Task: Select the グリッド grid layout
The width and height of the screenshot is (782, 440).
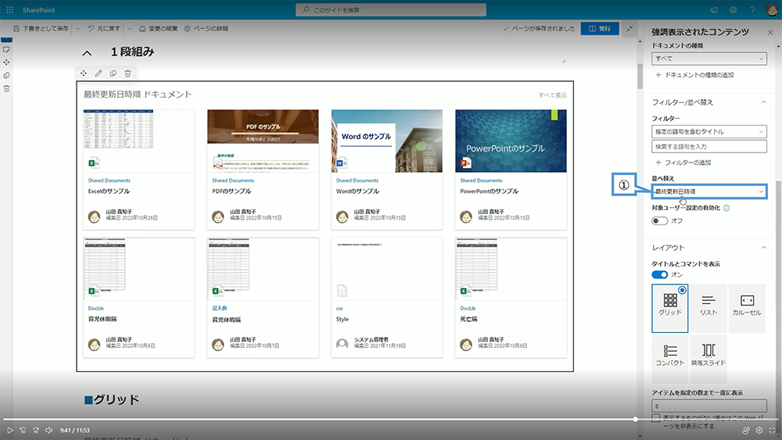Action: (670, 309)
